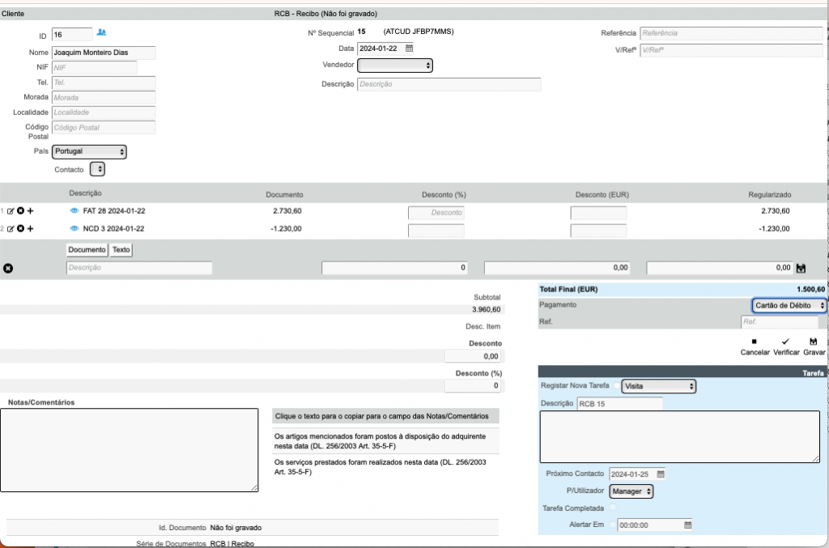Tick the Tarefa Completada checkbox
This screenshot has height=548, width=829.
point(613,508)
